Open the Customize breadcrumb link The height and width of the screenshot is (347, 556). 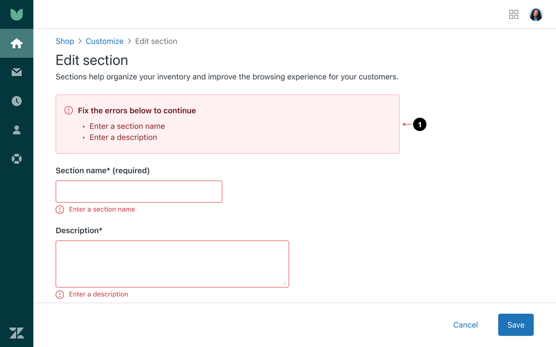(x=105, y=41)
